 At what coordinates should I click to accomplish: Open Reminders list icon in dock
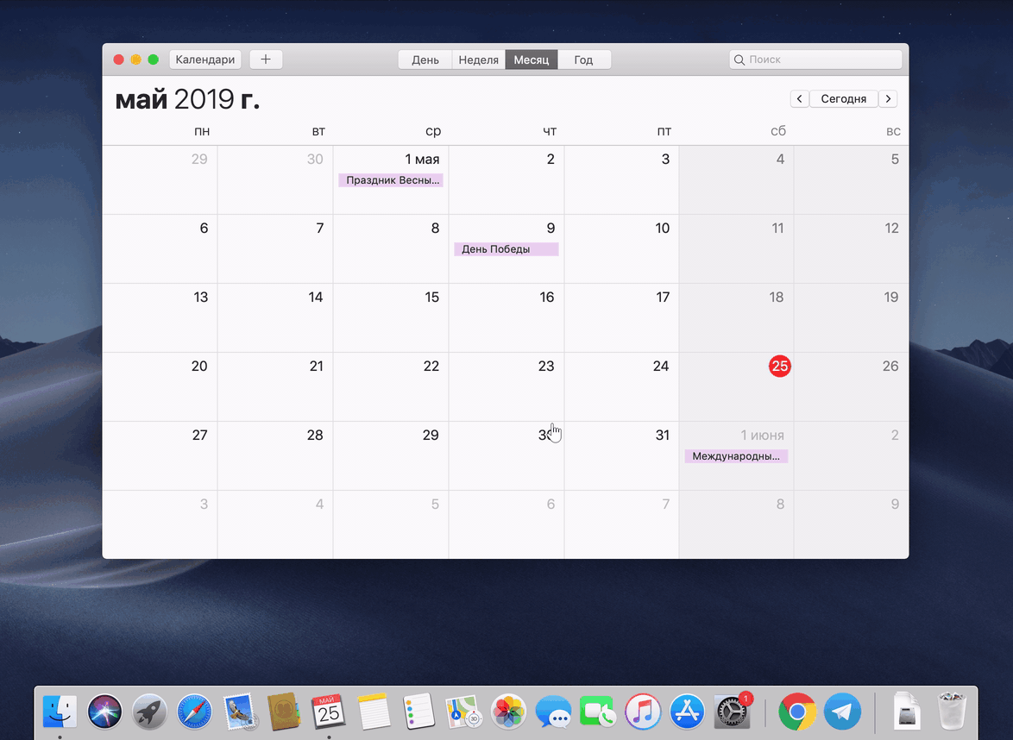click(x=418, y=712)
